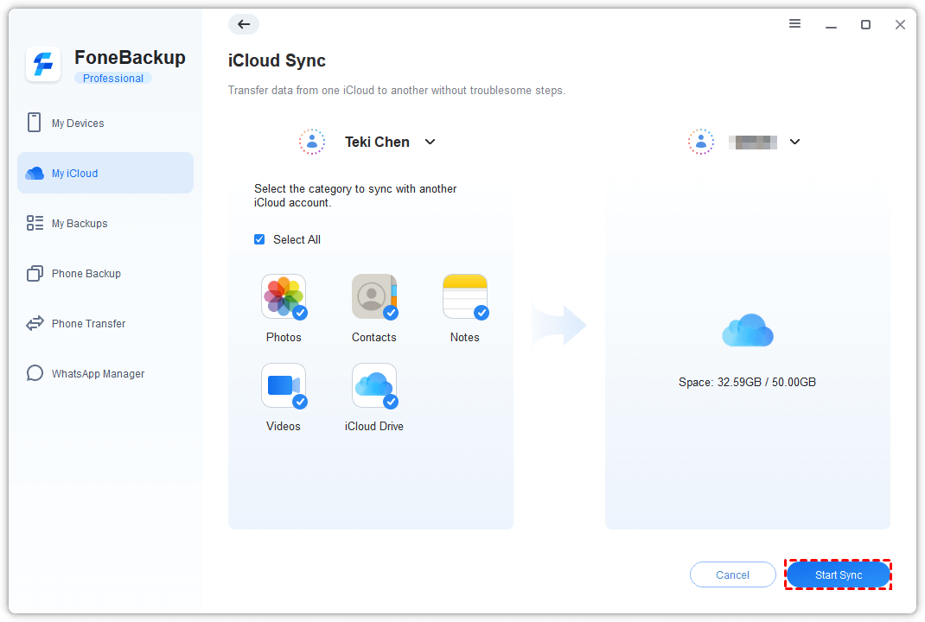Select the Notes category icon
Image resolution: width=925 pixels, height=622 pixels.
[465, 296]
